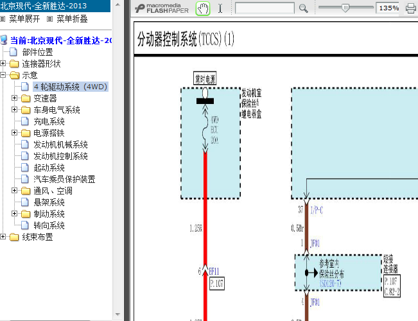
Task: Click the 起动系统 page icon
Action: click(x=25, y=168)
